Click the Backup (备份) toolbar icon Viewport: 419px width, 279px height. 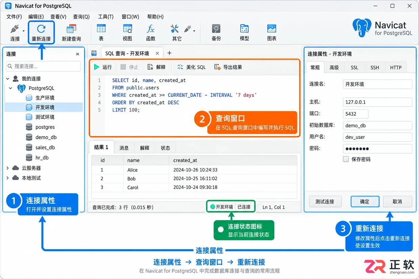click(216, 28)
